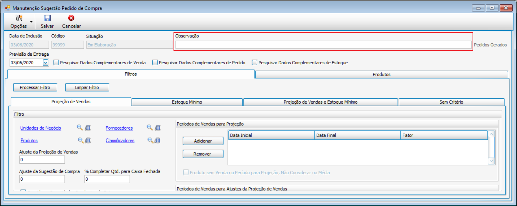Open the Fornecedores link
The height and width of the screenshot is (206, 517).
(x=119, y=128)
